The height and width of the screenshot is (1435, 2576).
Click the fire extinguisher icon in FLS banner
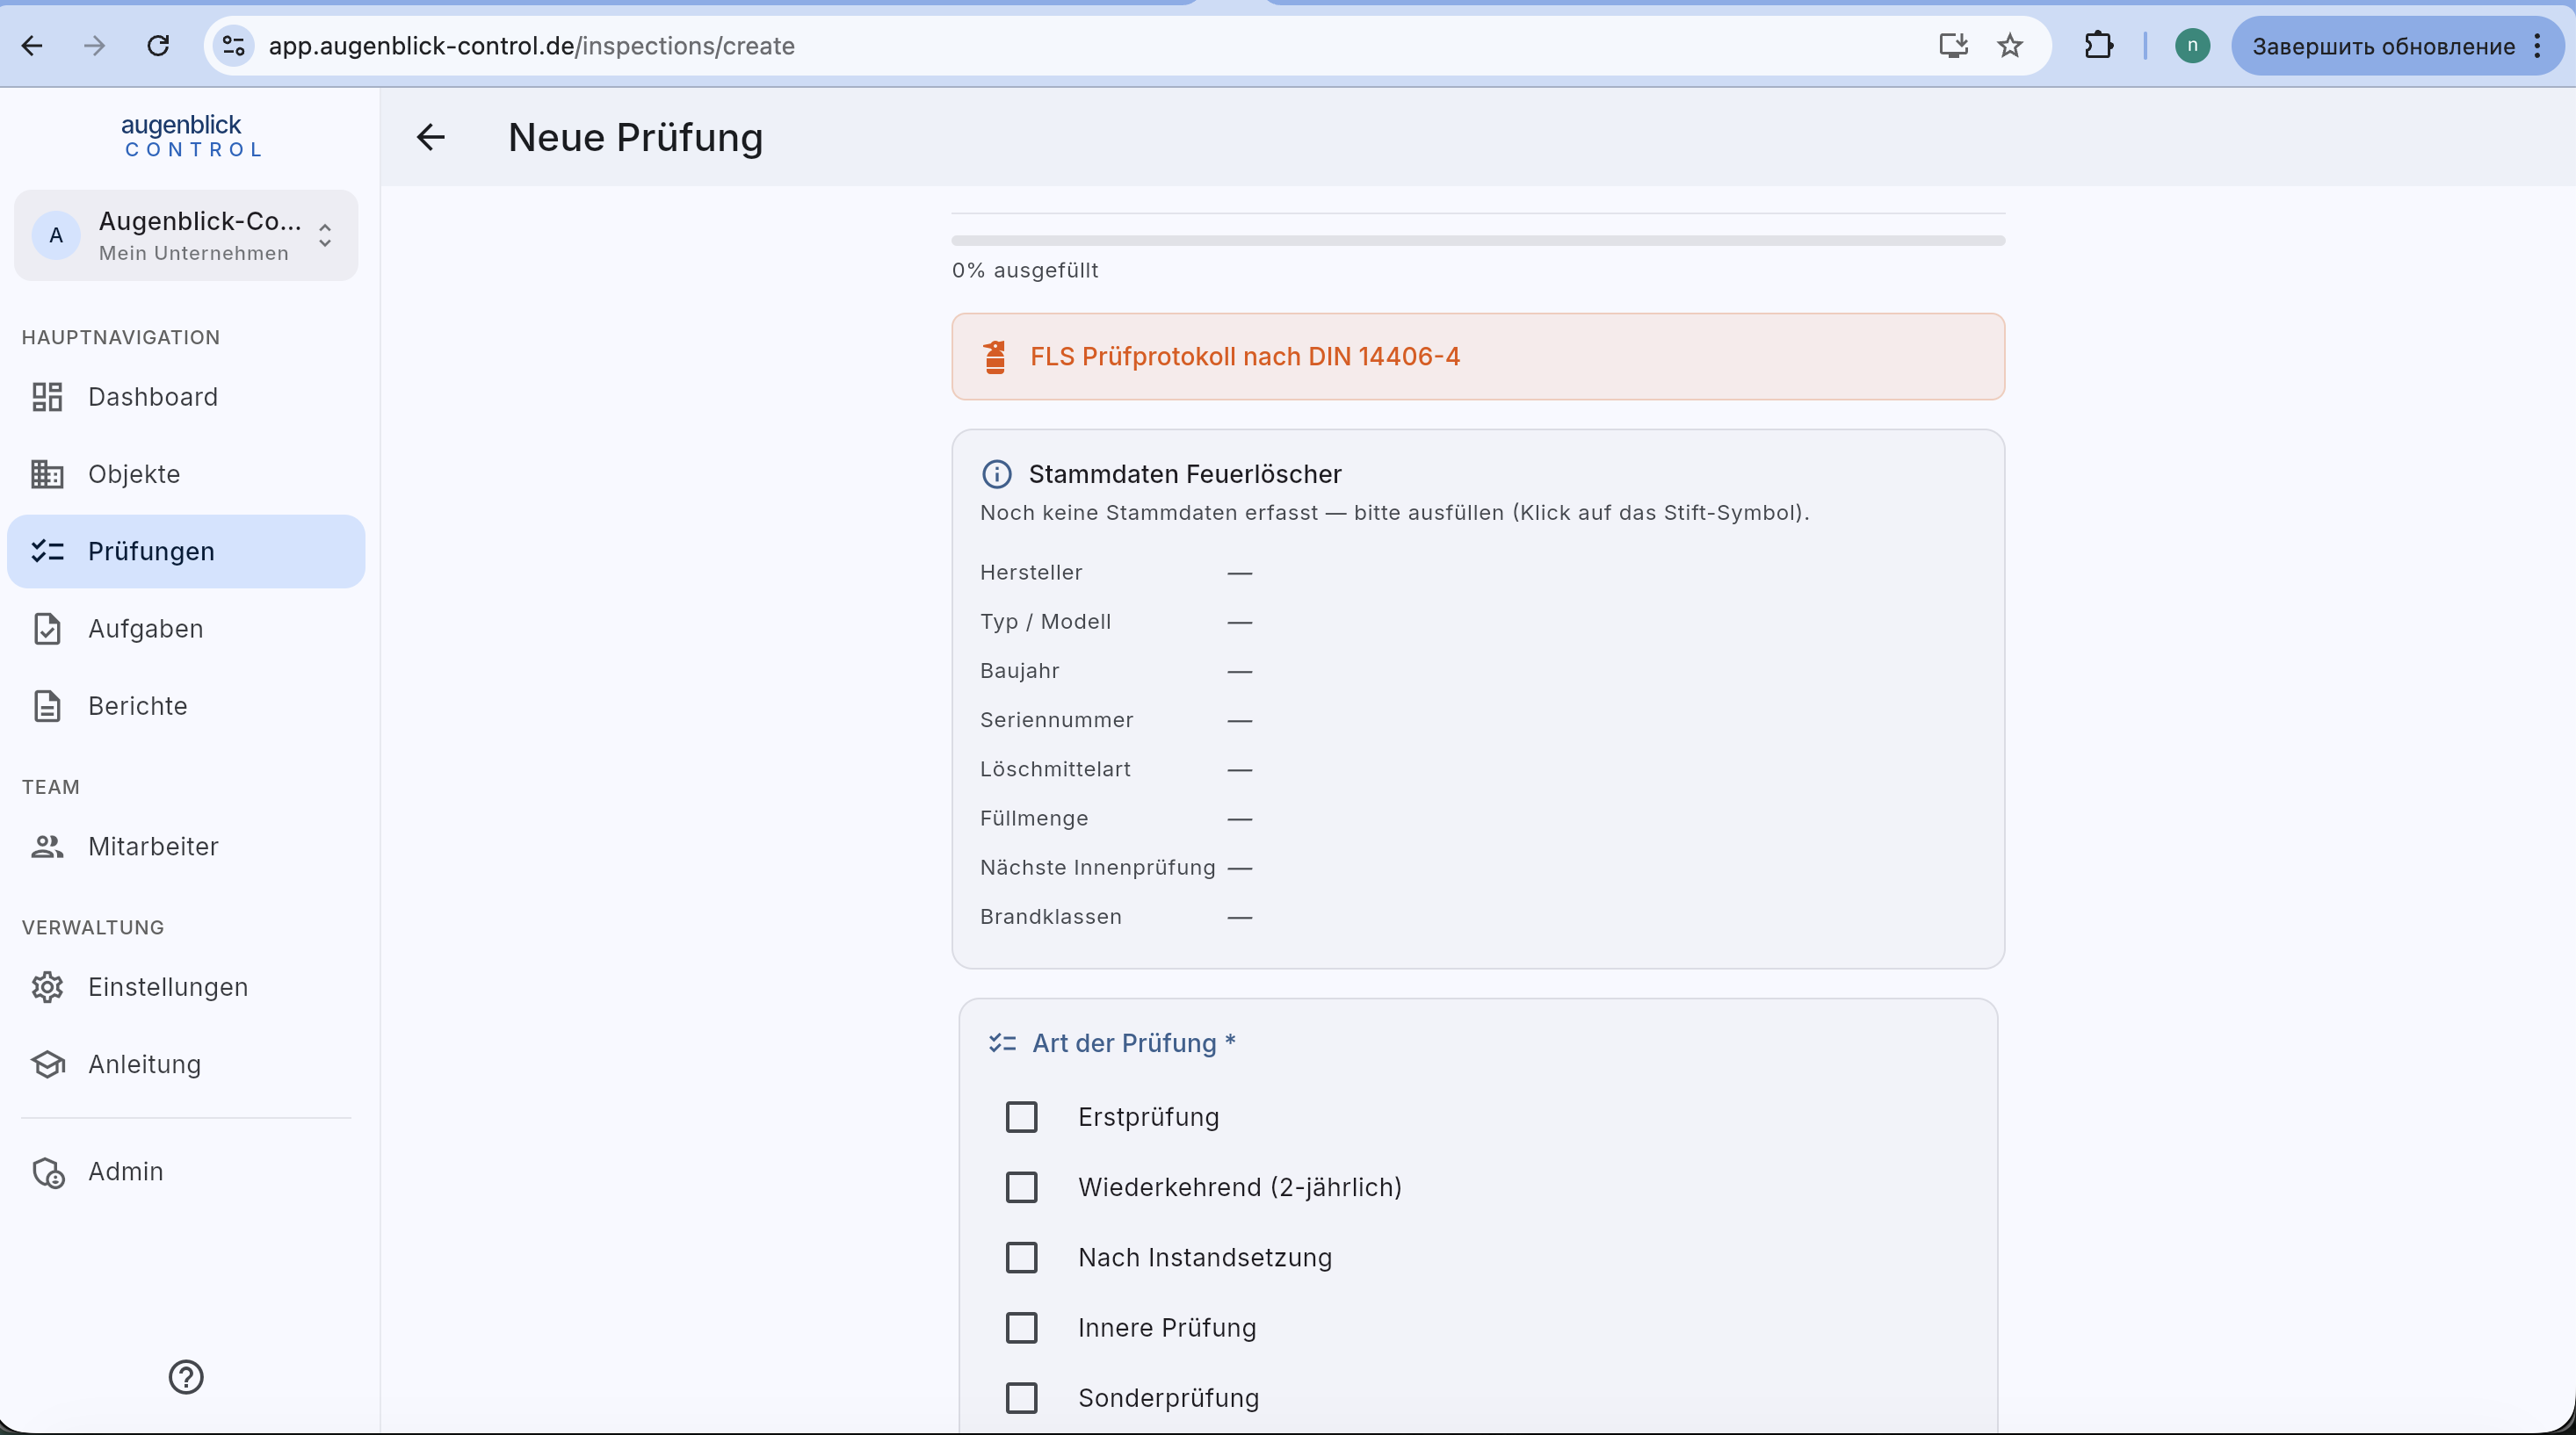pos(994,357)
